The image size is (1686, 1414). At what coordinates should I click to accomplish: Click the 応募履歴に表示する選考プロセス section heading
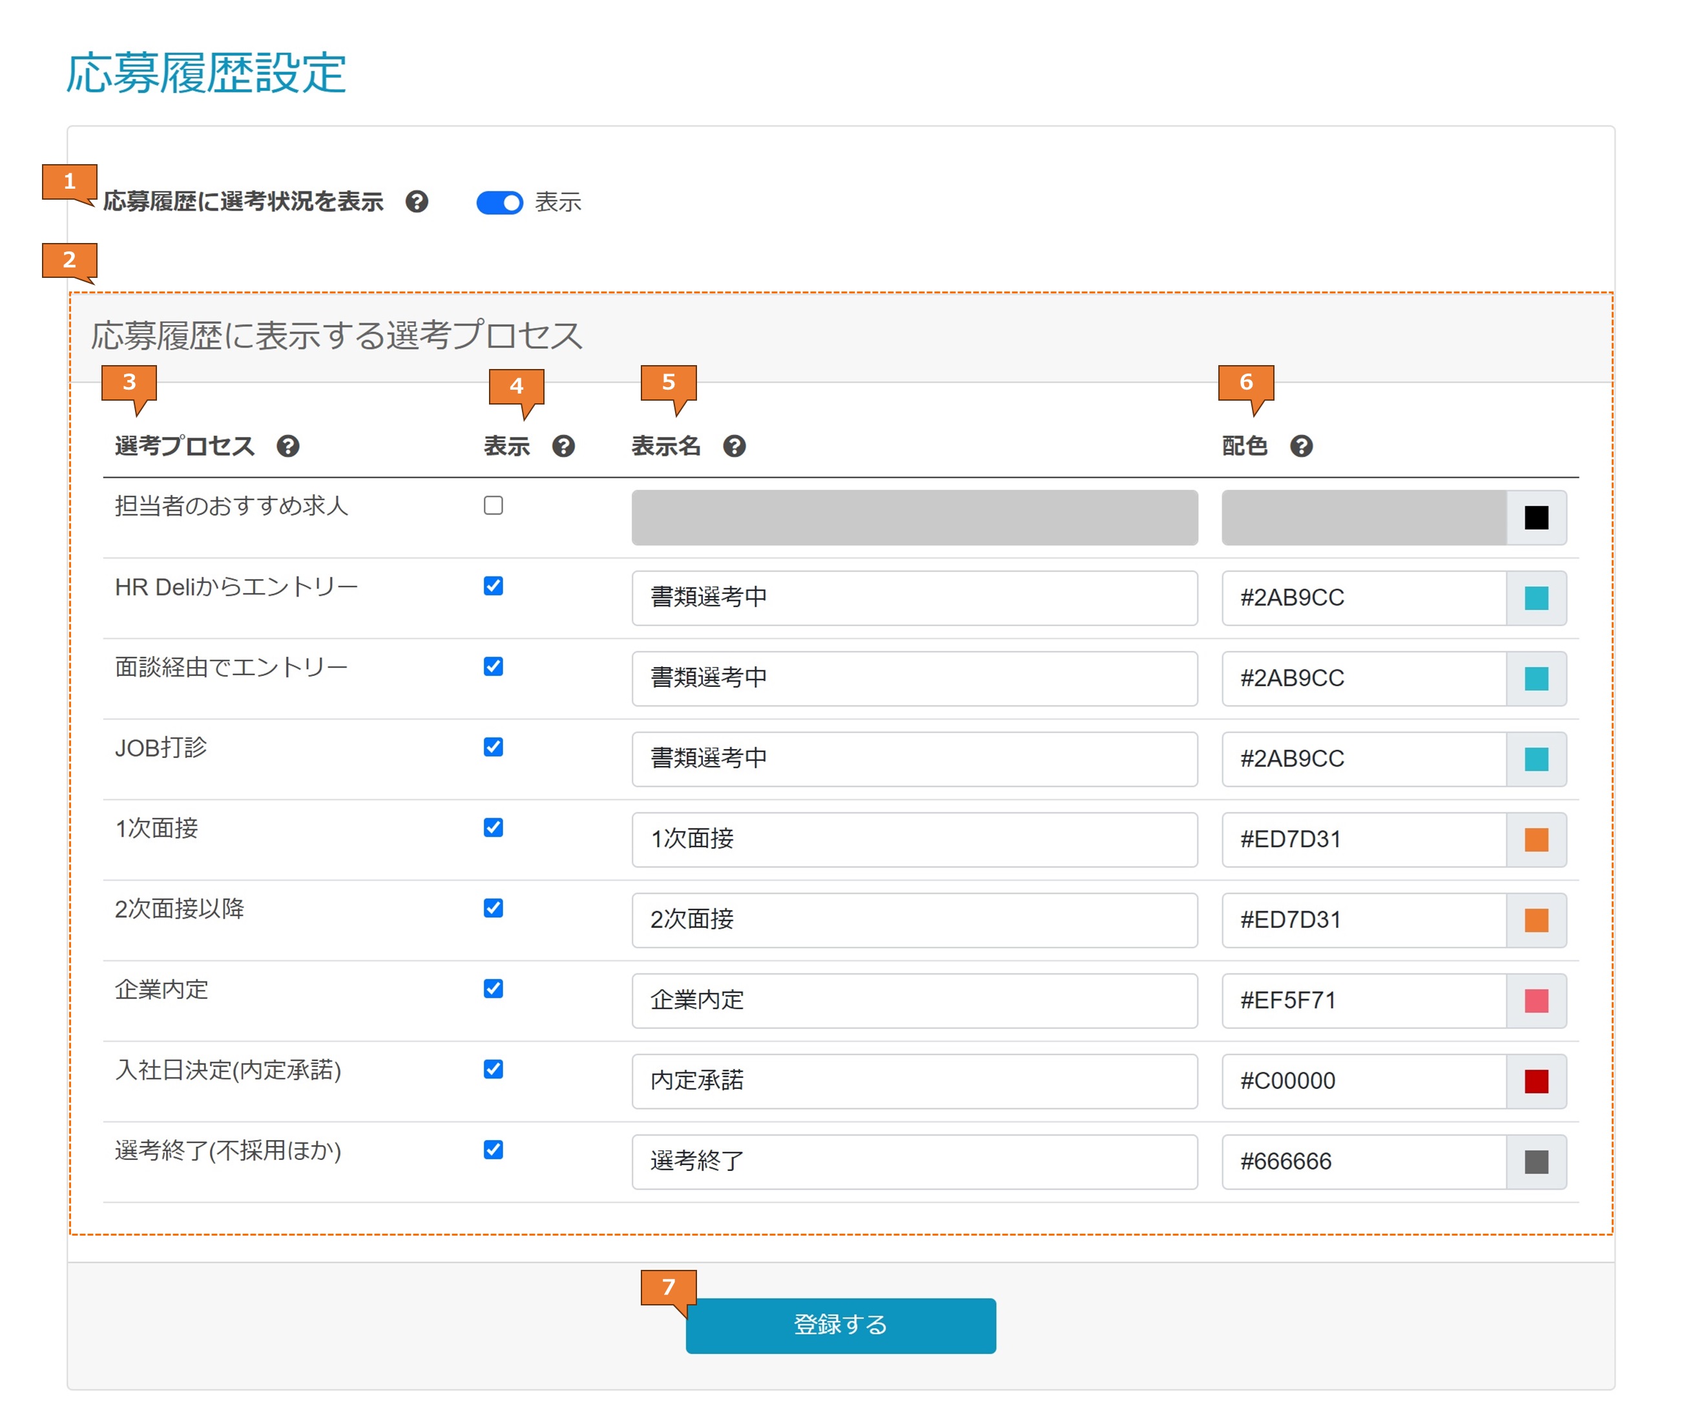[337, 336]
